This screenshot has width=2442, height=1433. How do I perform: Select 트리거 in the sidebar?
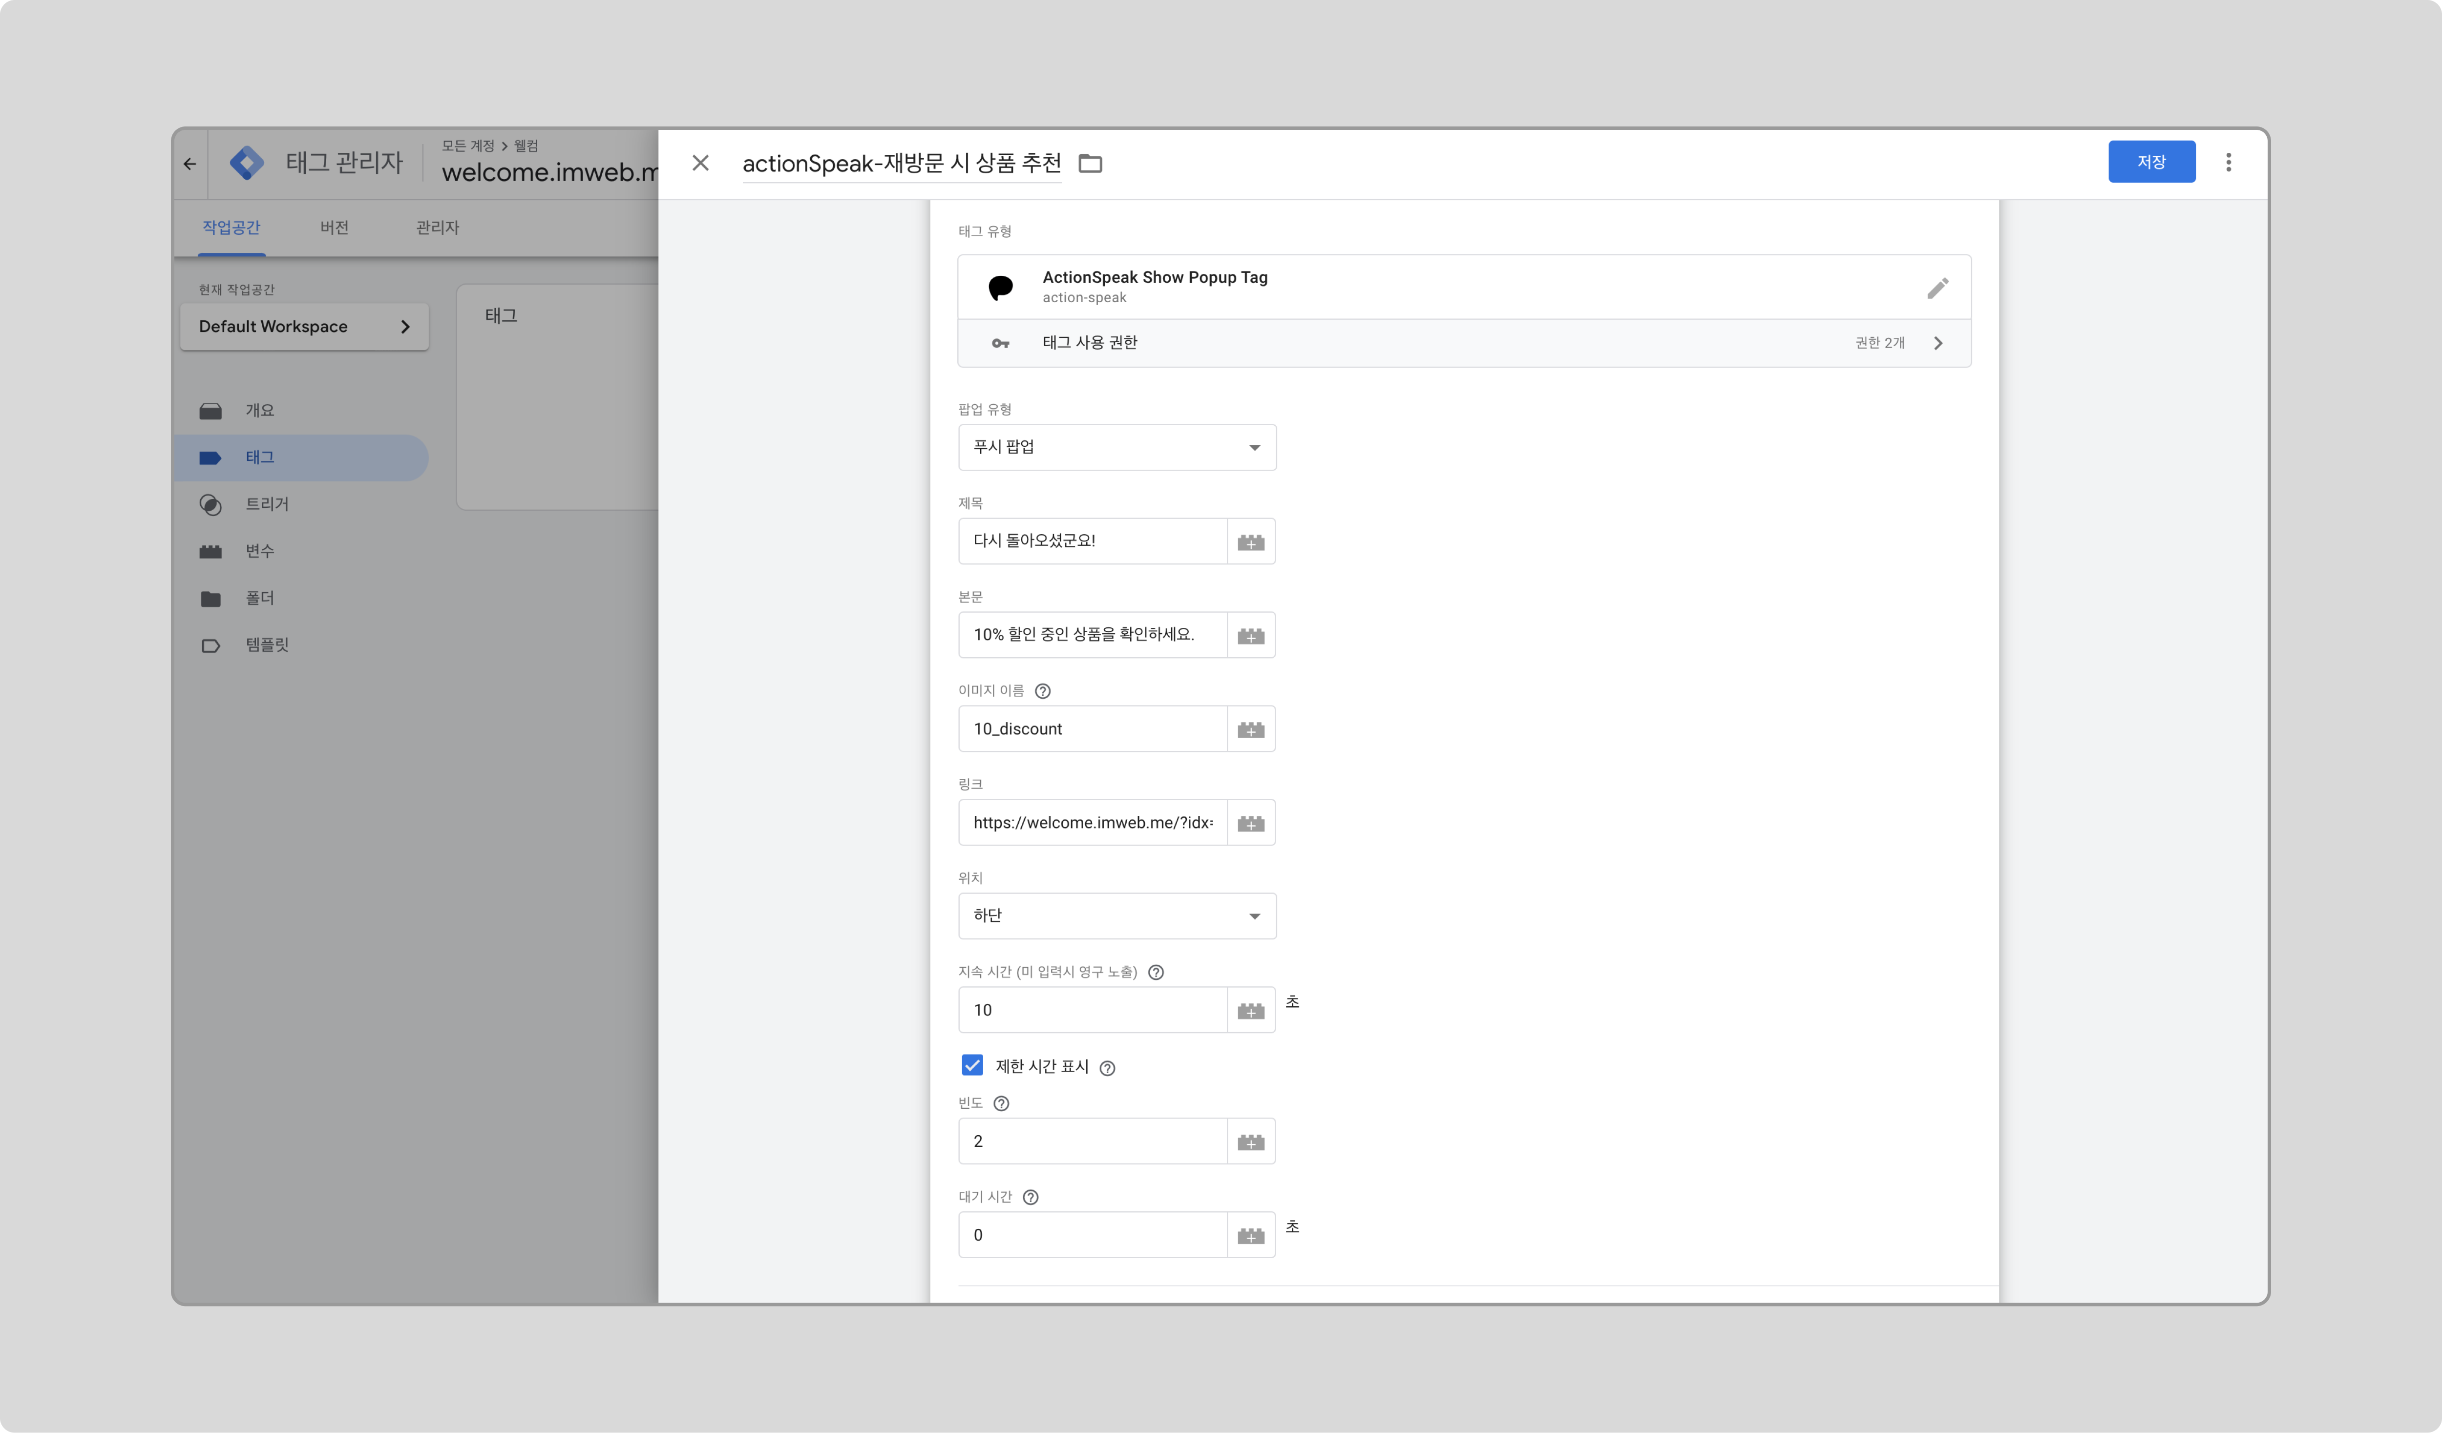click(x=302, y=504)
